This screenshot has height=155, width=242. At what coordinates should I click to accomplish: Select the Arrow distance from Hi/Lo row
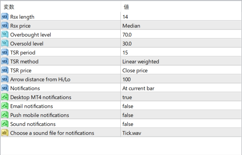click(121, 79)
